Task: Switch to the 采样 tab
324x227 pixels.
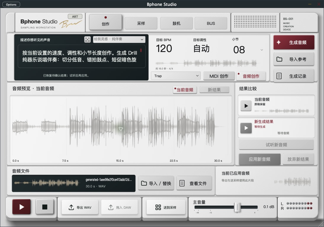Action: (x=141, y=23)
